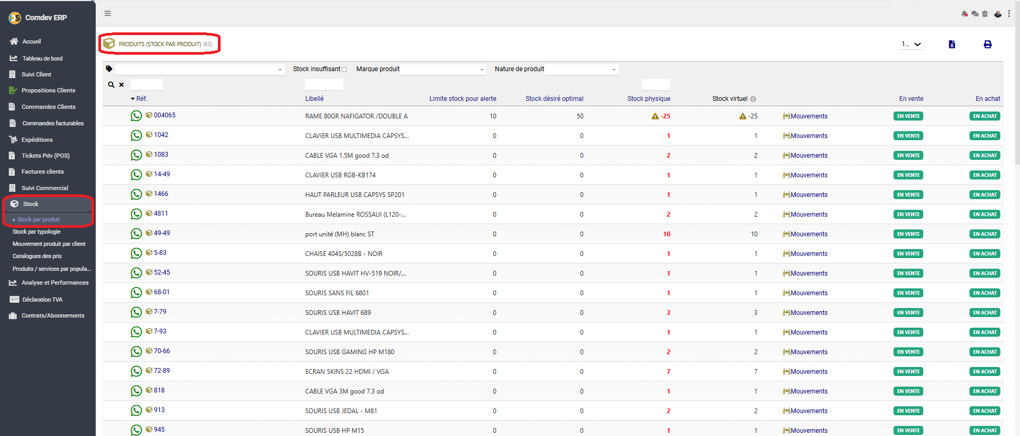Screen dimensions: 1020x436
Task: Open the three-dot options menu
Action: coord(1009,14)
